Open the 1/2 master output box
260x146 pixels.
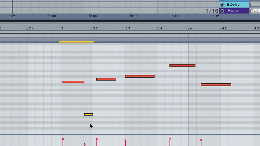pos(255,11)
